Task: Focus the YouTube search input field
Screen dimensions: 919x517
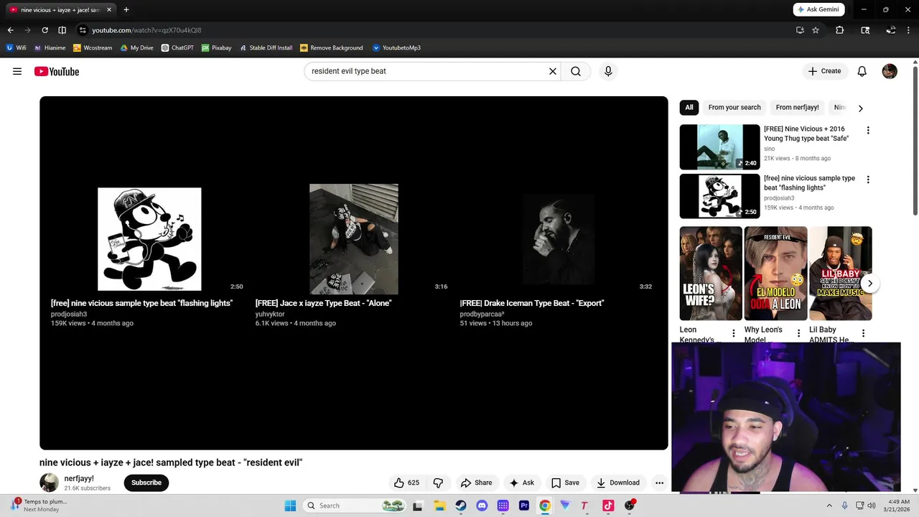Action: tap(426, 71)
